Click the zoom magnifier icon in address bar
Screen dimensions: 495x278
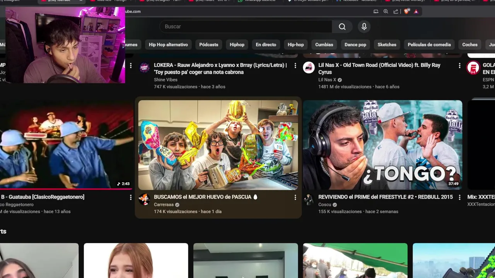pos(386,12)
